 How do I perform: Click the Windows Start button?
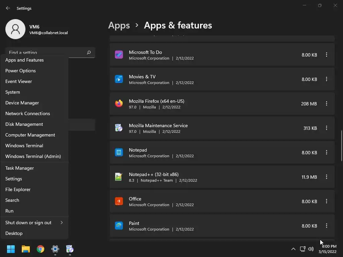click(x=11, y=249)
